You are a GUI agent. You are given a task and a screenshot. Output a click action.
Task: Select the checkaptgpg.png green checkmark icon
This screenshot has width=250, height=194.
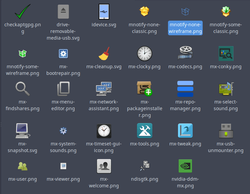[x=22, y=11]
